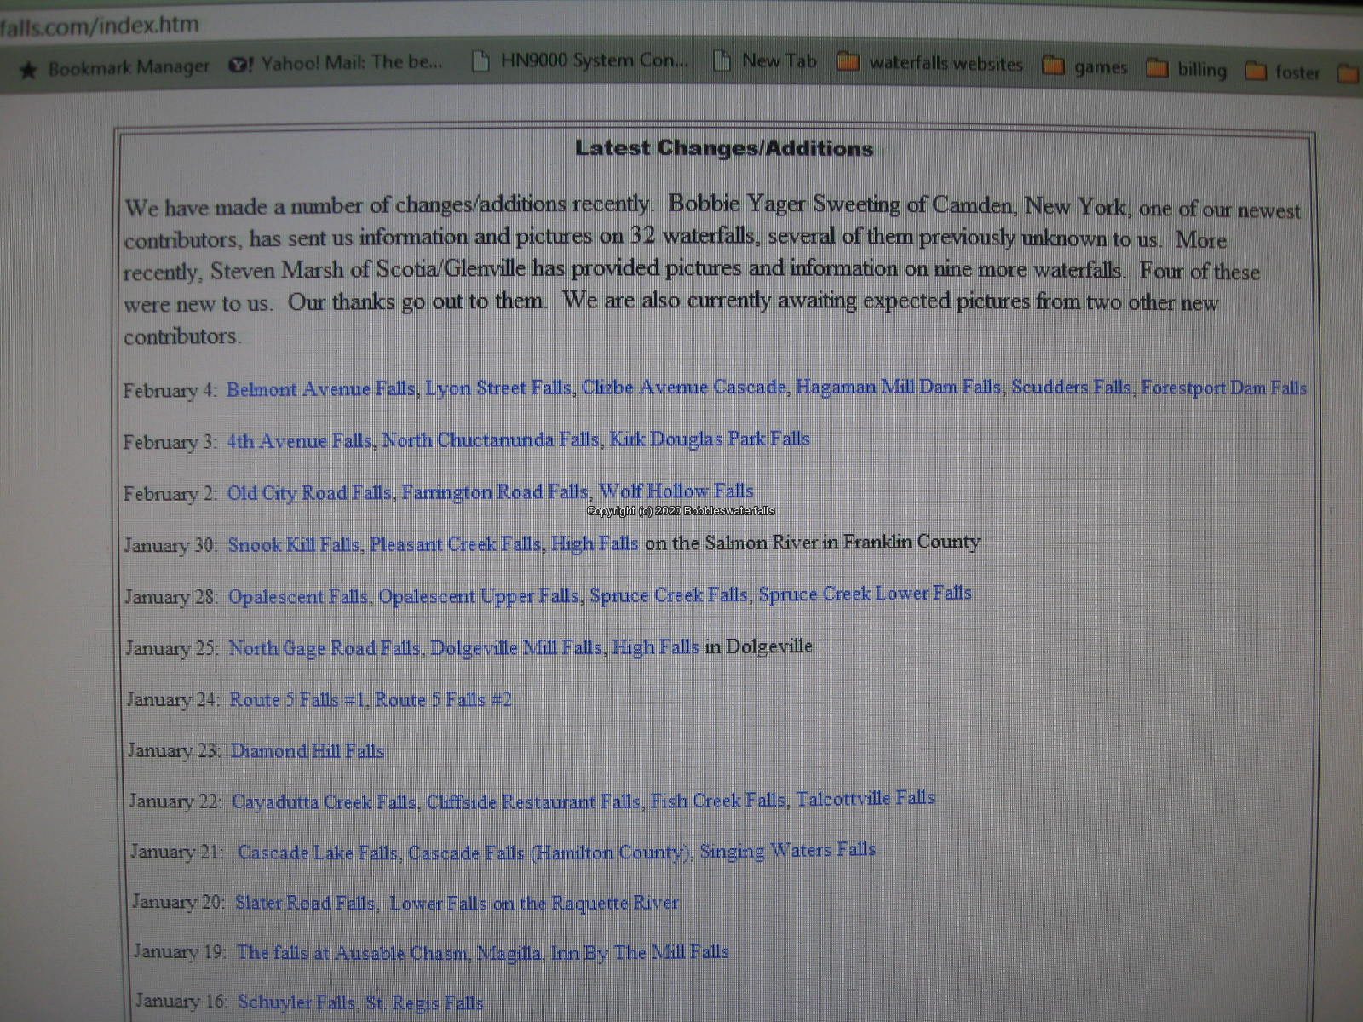Click the Latest Changes/Additions heading
Viewport: 1363px width, 1022px height.
(x=724, y=148)
